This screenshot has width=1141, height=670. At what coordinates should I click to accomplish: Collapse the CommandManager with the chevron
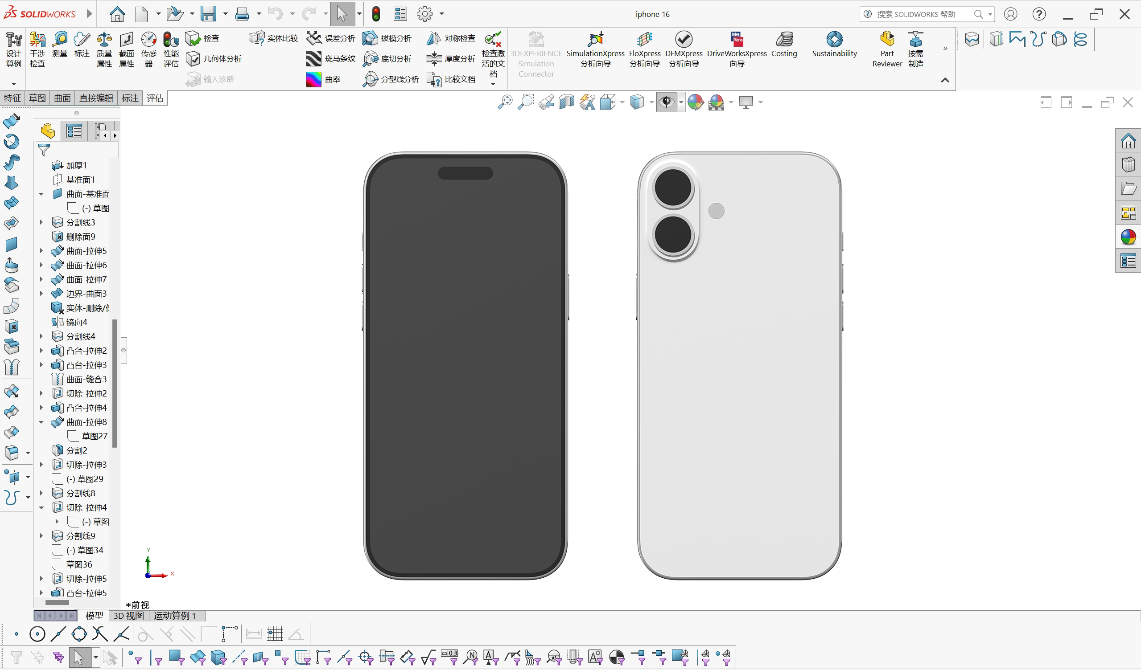point(945,80)
